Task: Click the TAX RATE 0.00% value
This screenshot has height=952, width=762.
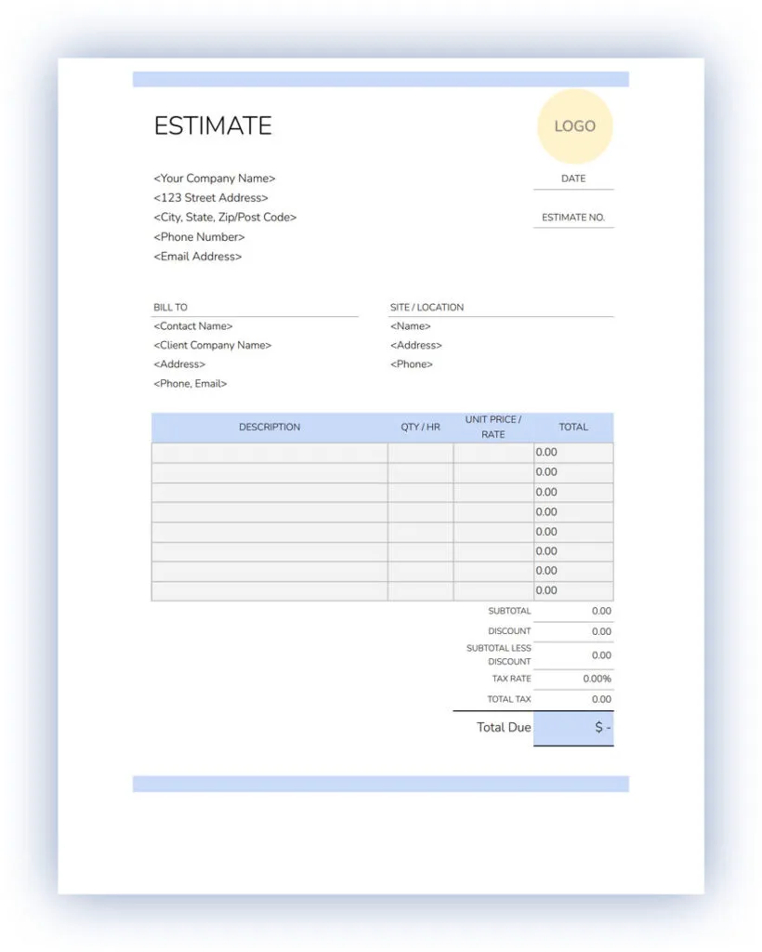Action: click(597, 680)
